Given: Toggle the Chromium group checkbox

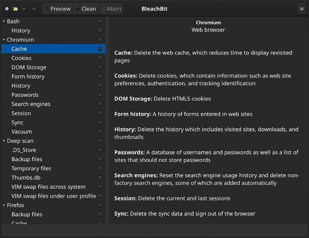Looking at the screenshot, I should [100, 39].
